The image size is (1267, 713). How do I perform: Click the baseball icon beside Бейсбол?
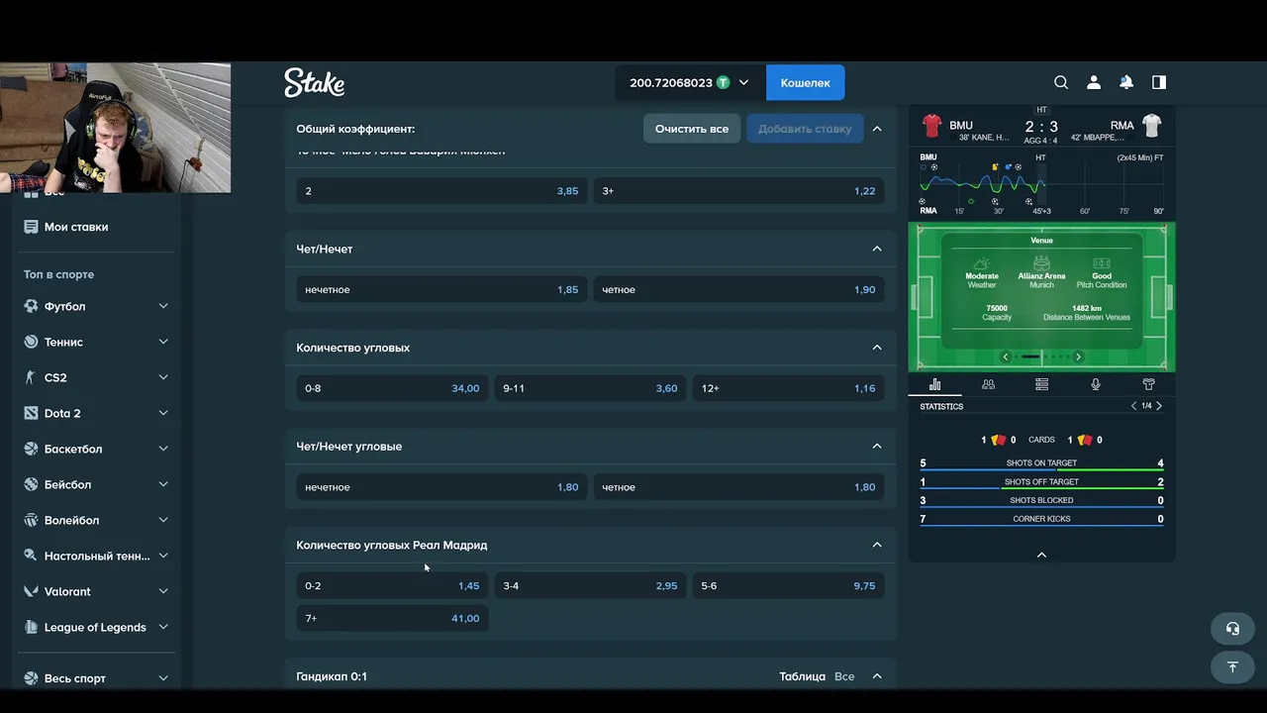pyautogui.click(x=32, y=484)
